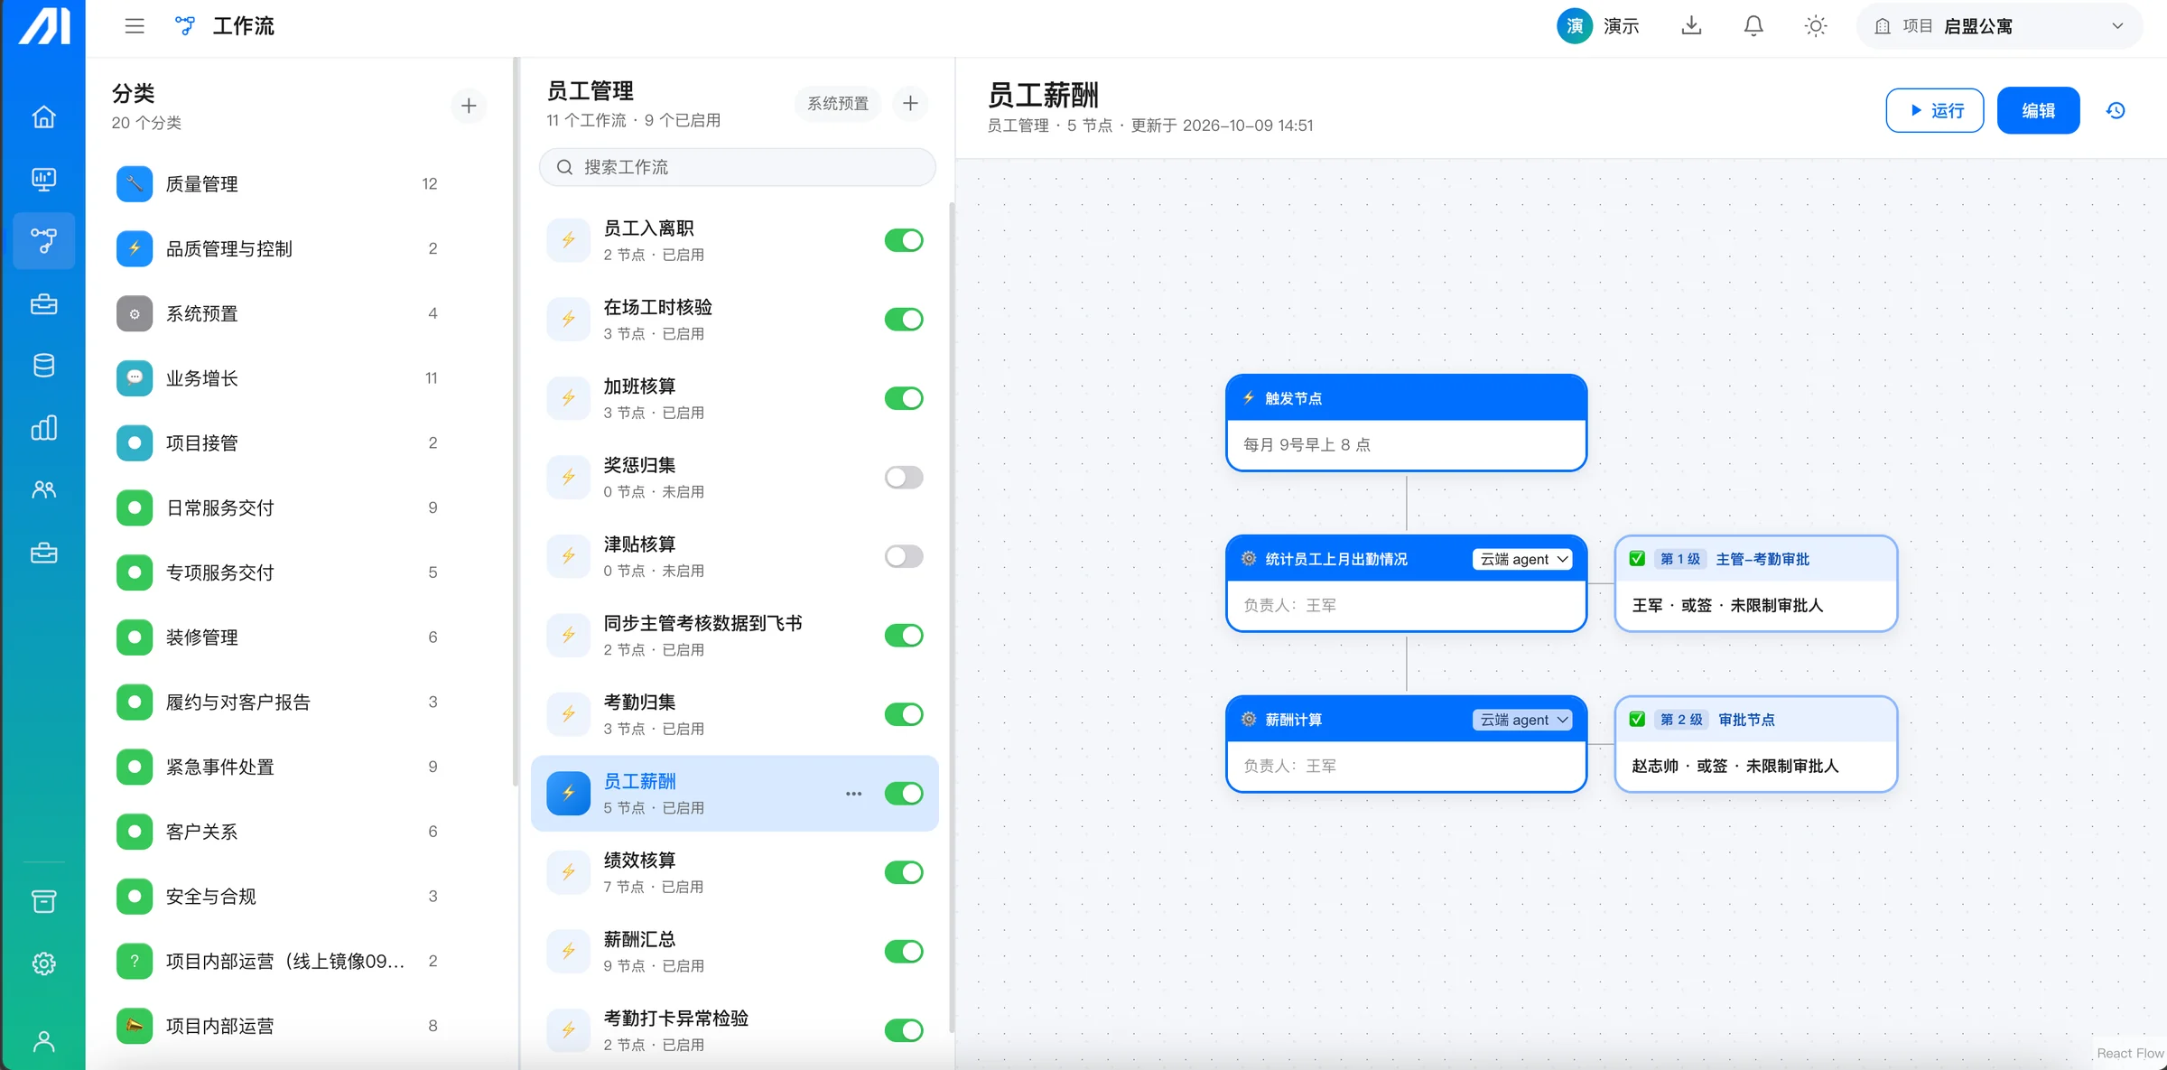This screenshot has height=1070, width=2167.
Task: Disable the 在场工时核验 workflow toggle
Action: click(904, 319)
